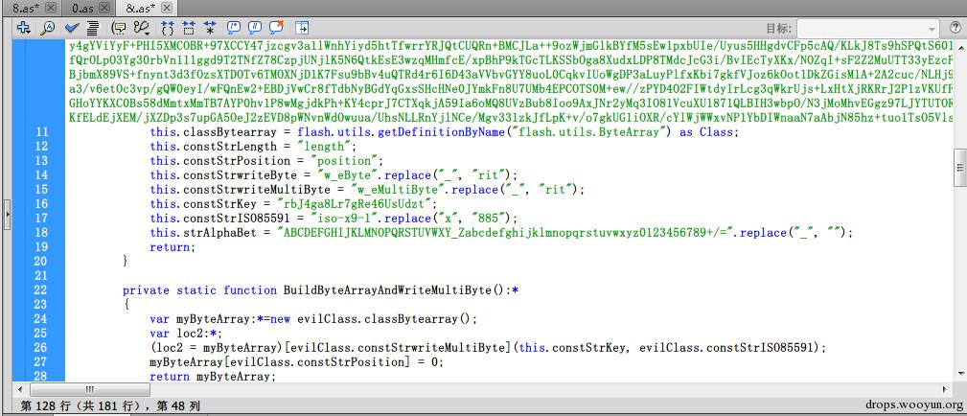Remove comment icon
967x416 pixels.
(x=276, y=27)
